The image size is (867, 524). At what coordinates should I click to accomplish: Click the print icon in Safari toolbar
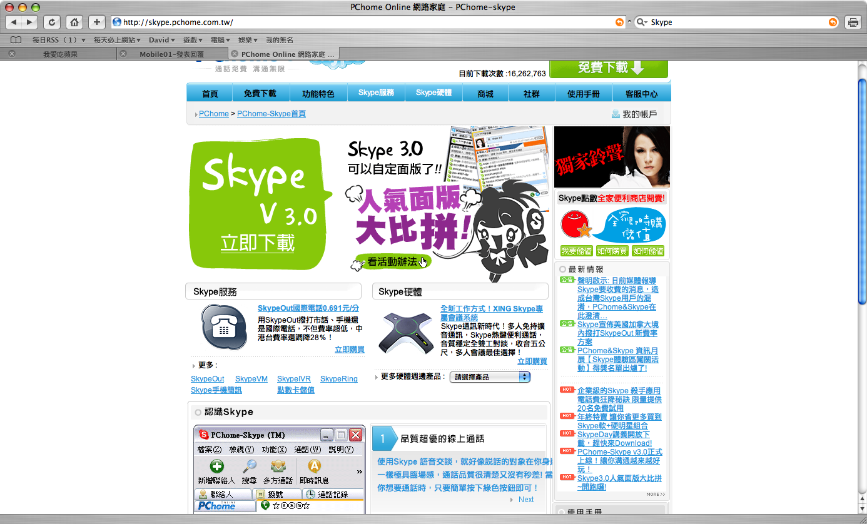853,22
